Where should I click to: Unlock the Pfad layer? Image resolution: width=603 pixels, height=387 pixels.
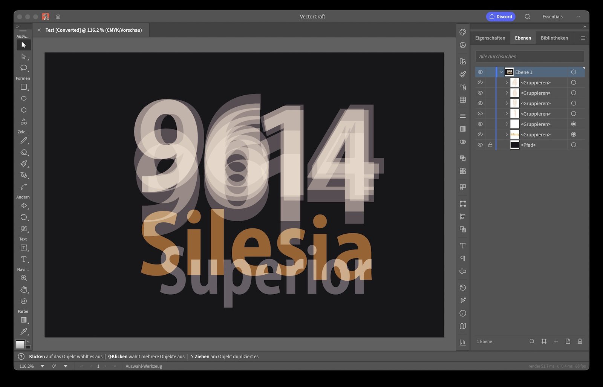pos(490,145)
